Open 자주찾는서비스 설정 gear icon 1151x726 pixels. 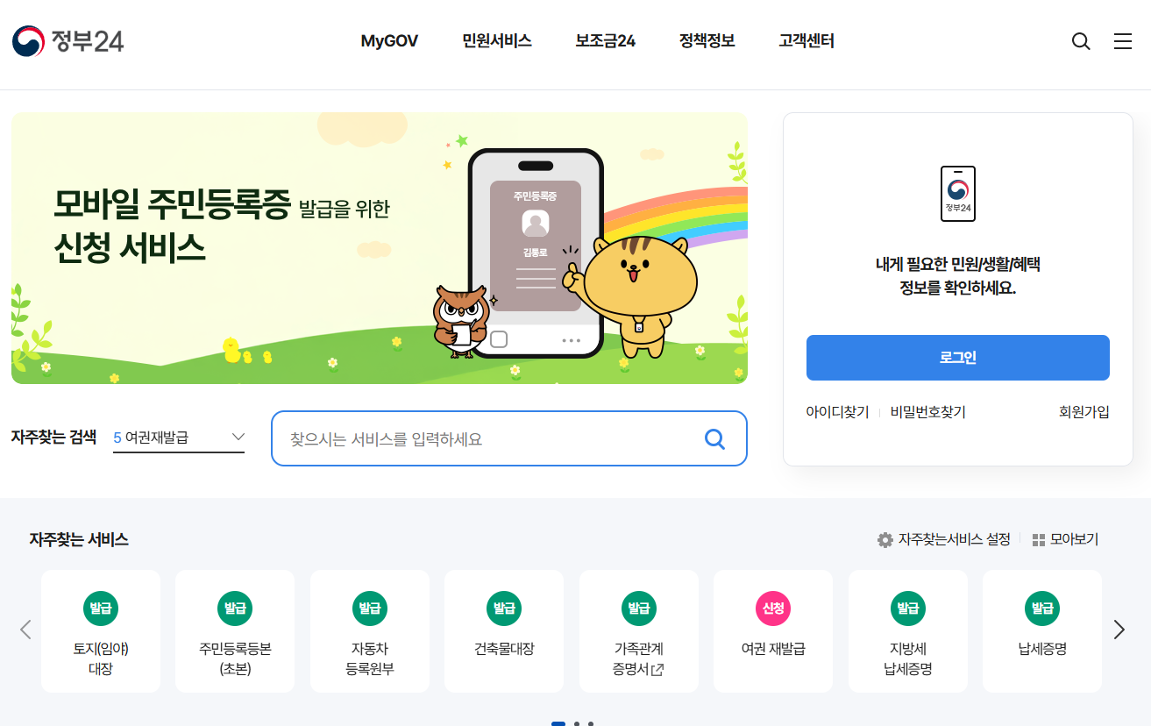coord(885,540)
